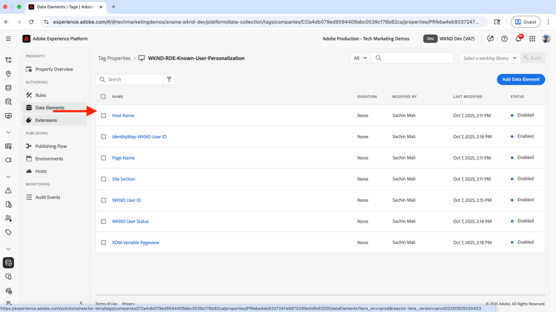The height and width of the screenshot is (312, 556).
Task: Click the document lock rail icon
Action: coord(8,205)
